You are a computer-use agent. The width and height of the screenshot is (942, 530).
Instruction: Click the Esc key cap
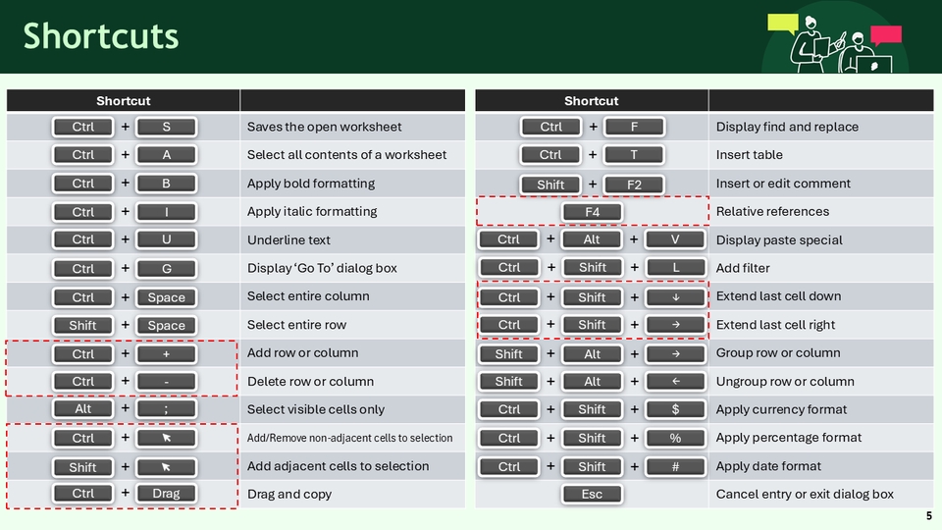point(593,494)
